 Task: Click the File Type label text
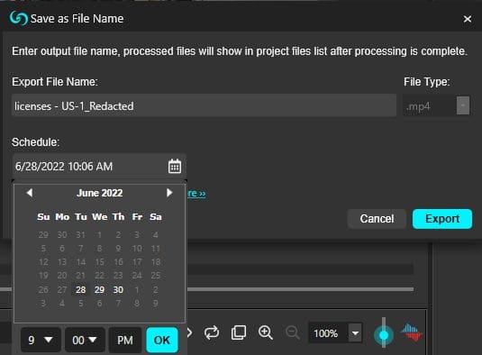pyautogui.click(x=427, y=82)
